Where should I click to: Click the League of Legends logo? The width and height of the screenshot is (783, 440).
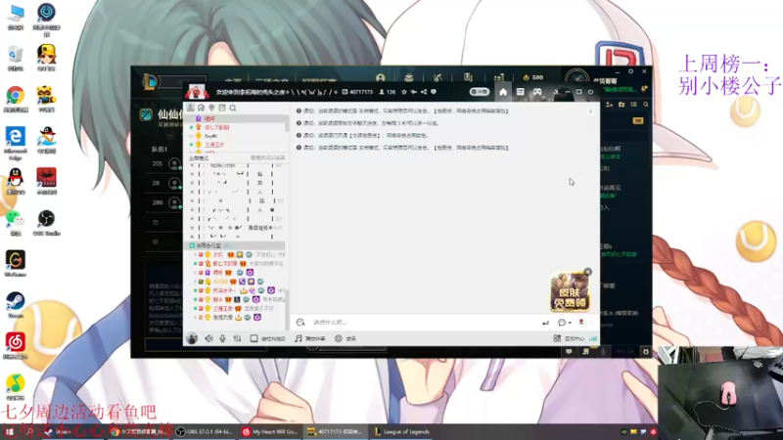pyautogui.click(x=150, y=81)
